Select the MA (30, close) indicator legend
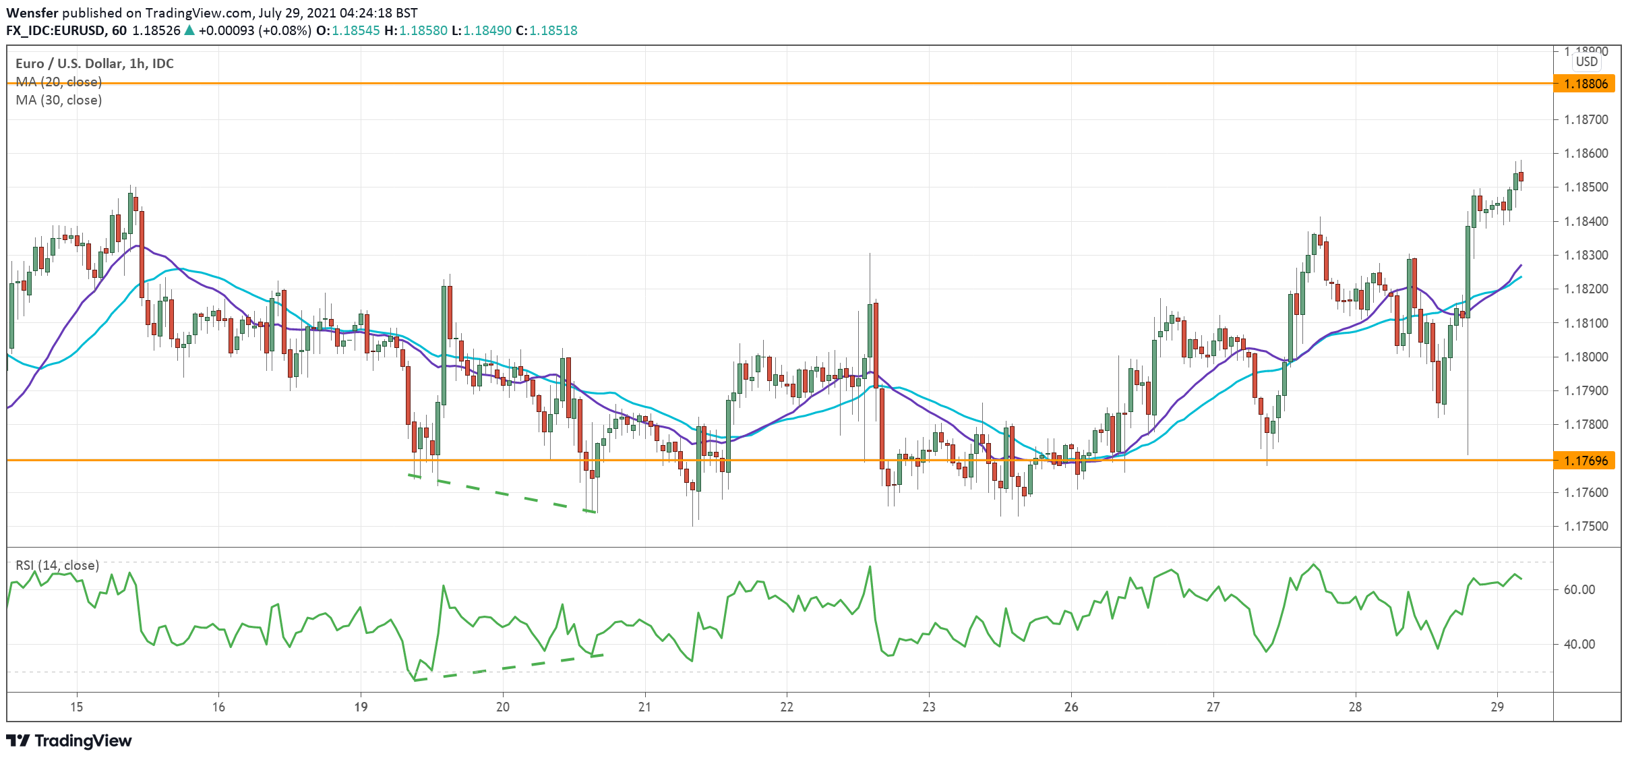This screenshot has height=760, width=1628. [59, 100]
